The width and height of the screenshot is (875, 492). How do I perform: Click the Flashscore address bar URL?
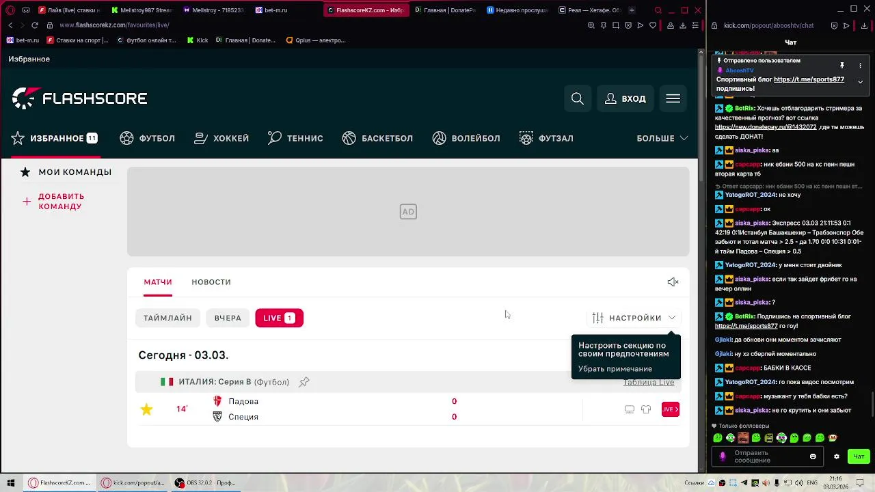pos(114,25)
